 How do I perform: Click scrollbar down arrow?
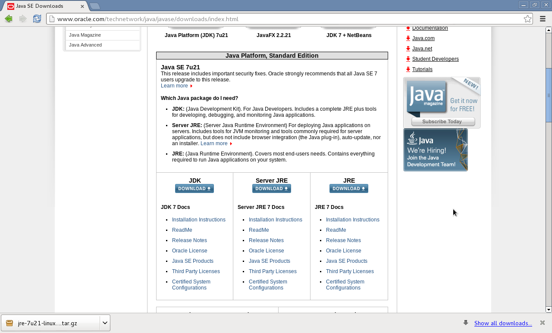click(x=549, y=309)
